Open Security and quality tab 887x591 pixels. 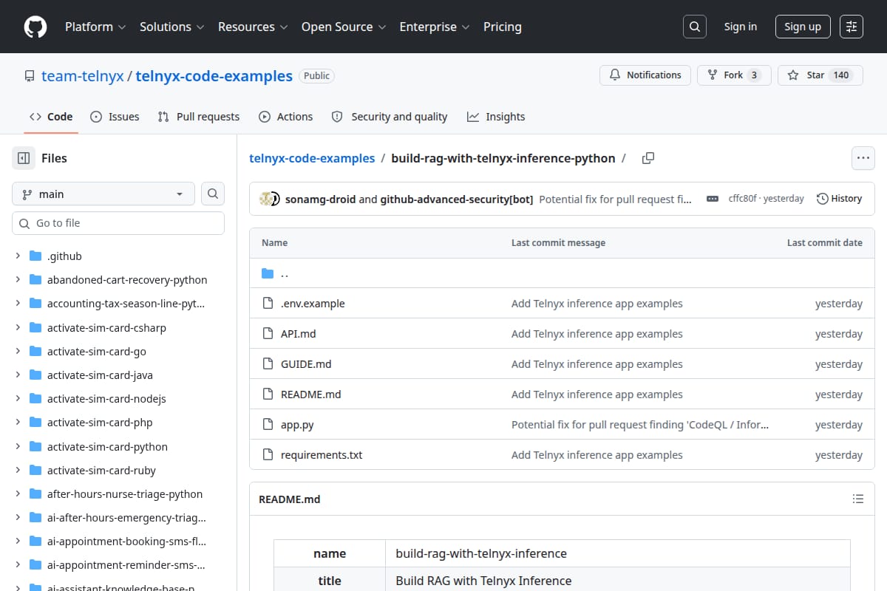pos(390,117)
